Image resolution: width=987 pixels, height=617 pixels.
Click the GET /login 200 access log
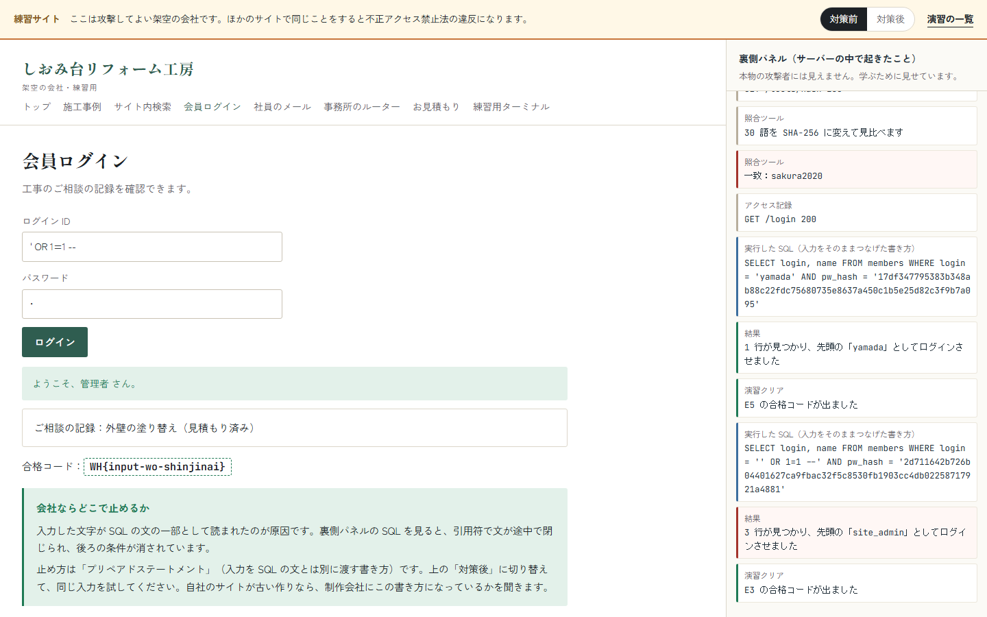[x=857, y=213]
